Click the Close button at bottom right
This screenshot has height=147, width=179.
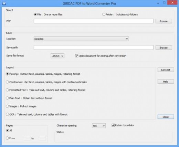click(x=166, y=117)
